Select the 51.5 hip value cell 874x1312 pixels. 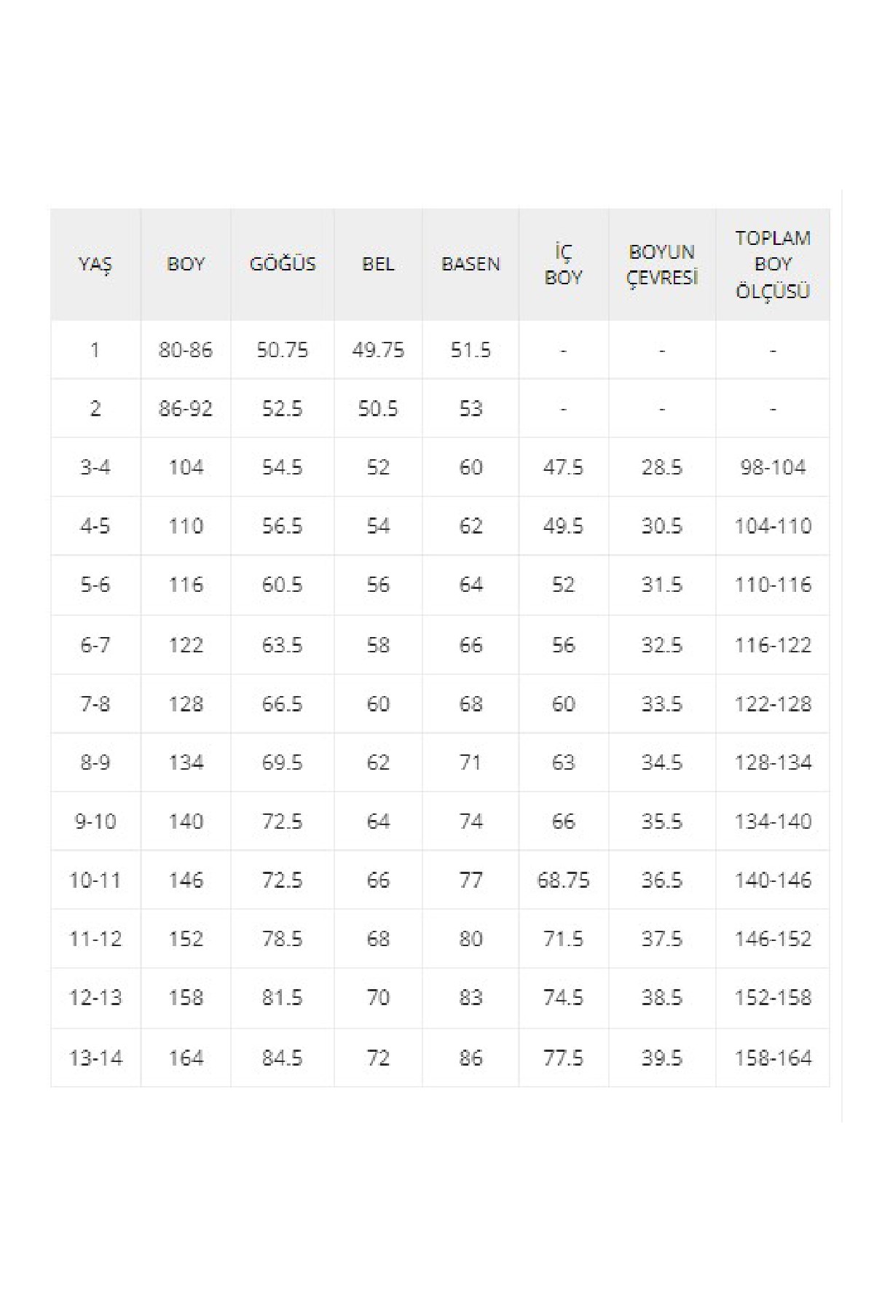[x=471, y=351]
